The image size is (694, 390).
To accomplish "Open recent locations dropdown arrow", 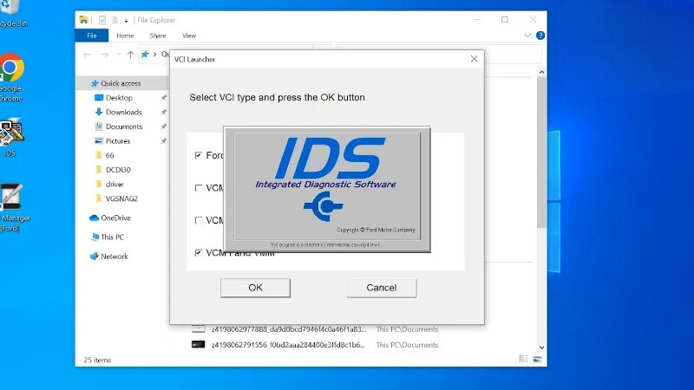I will pyautogui.click(x=119, y=55).
